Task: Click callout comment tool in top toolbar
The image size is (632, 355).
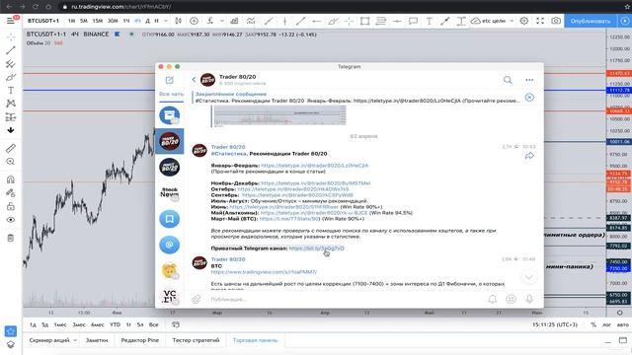Action: 413,21
